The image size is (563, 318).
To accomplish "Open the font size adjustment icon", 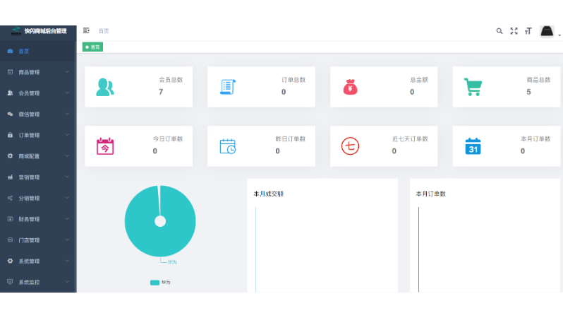I will click(528, 31).
